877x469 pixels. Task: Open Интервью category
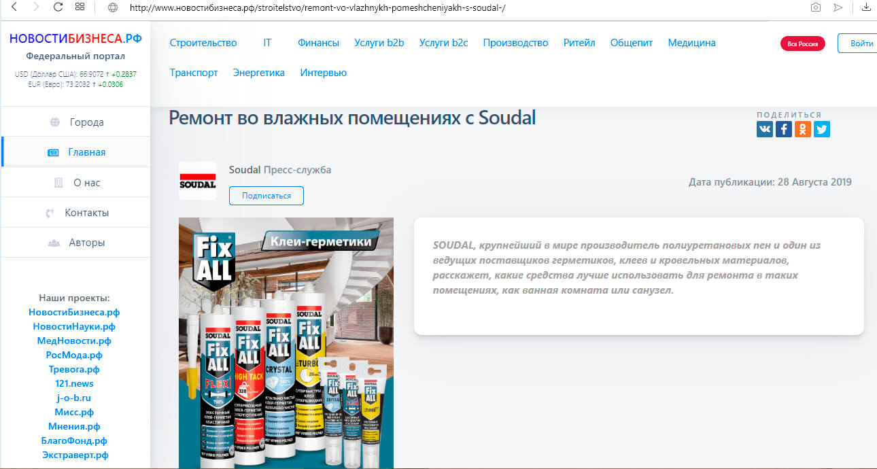tap(324, 73)
